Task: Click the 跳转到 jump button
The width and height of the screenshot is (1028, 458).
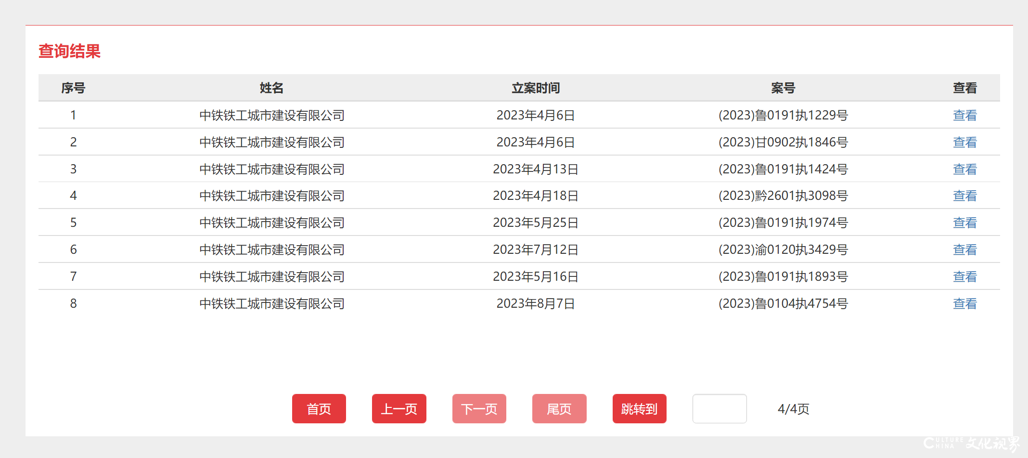Action: [x=639, y=408]
